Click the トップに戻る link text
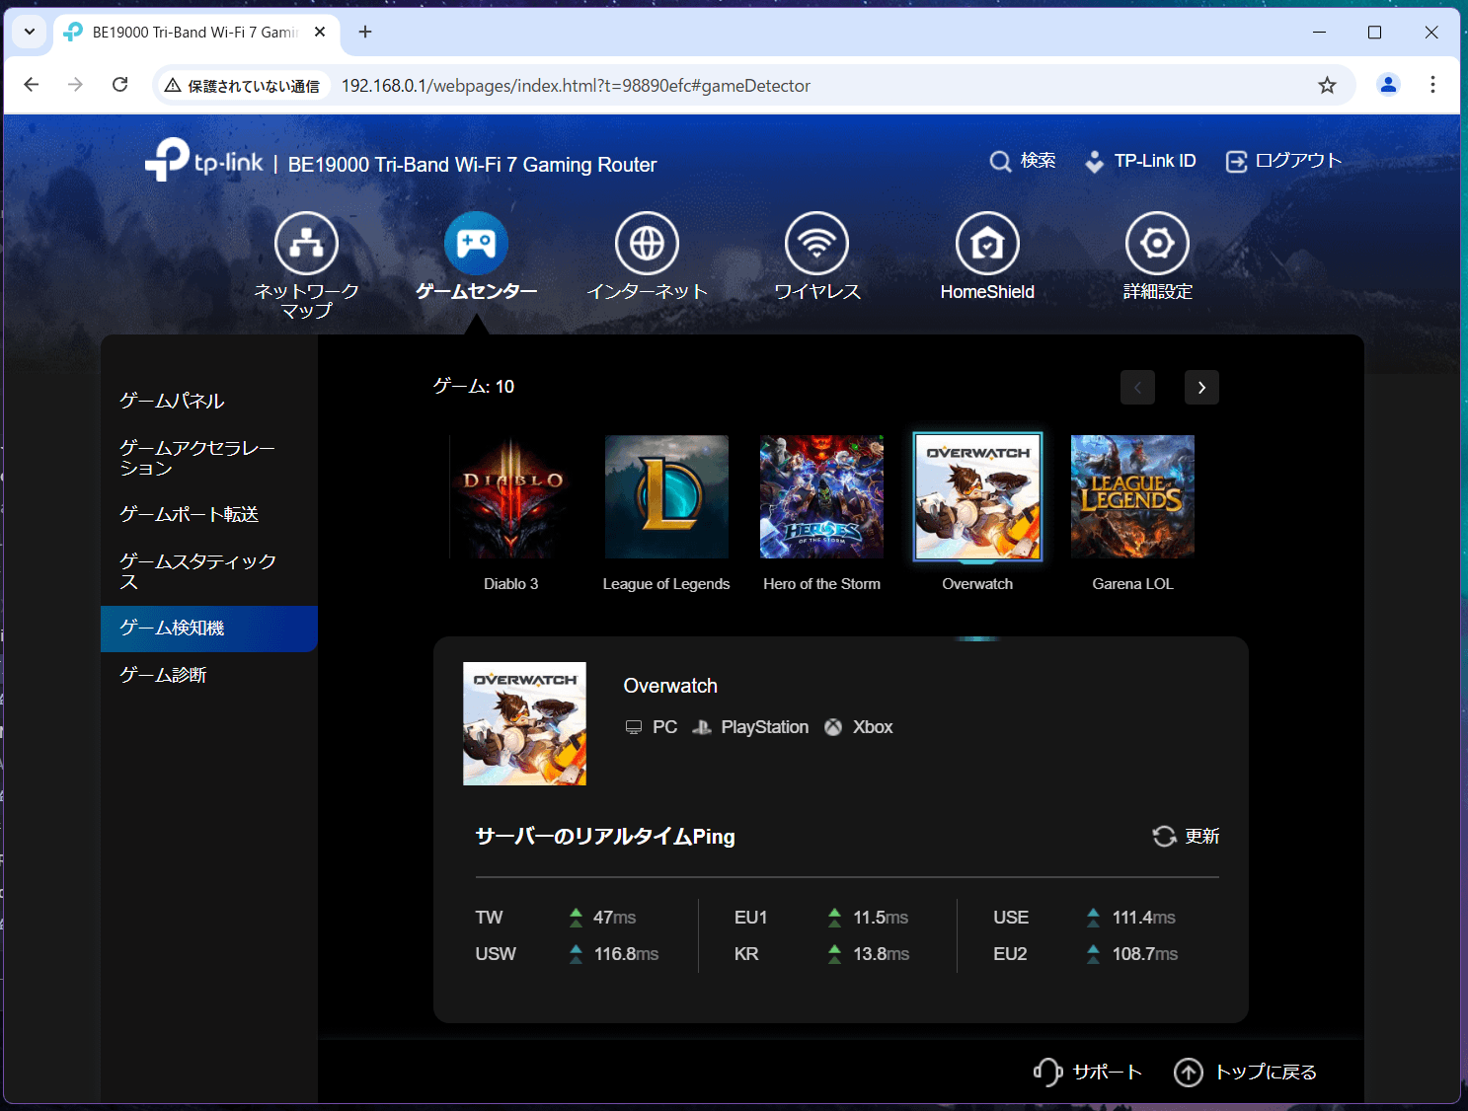 click(x=1266, y=1073)
